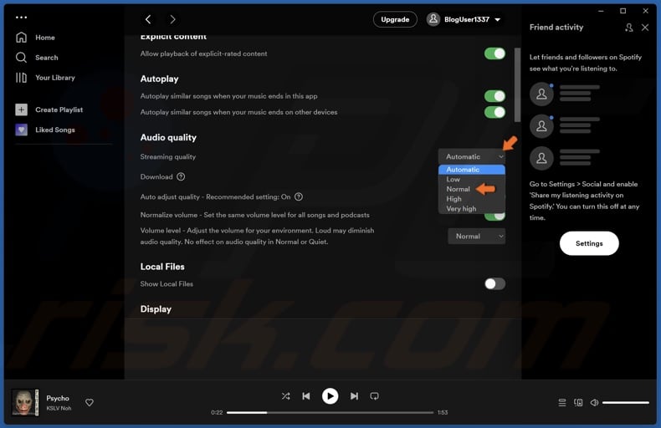The image size is (661, 428).
Task: Close the Friend activity panel
Action: point(645,28)
